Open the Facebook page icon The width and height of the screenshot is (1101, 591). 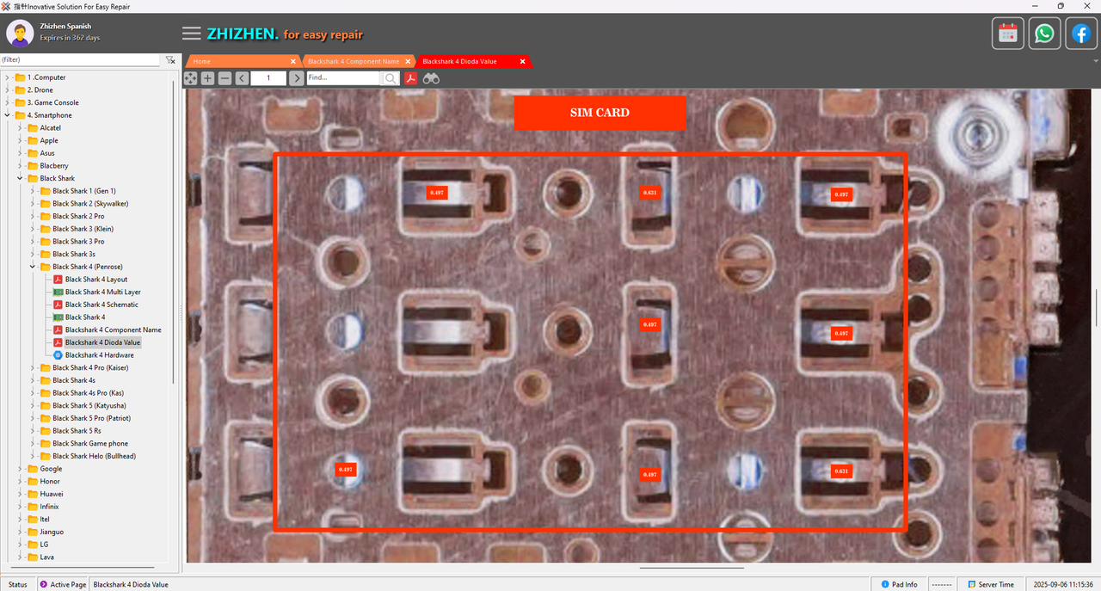[1080, 34]
